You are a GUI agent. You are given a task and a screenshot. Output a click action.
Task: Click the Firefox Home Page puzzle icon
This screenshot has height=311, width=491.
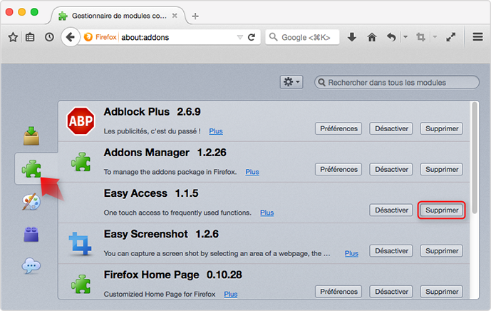pyautogui.click(x=81, y=284)
